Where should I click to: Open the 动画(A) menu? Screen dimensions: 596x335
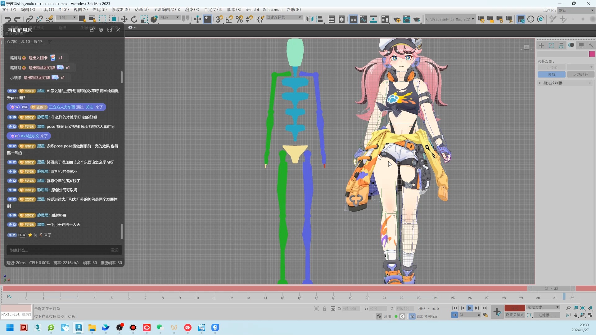(x=142, y=10)
